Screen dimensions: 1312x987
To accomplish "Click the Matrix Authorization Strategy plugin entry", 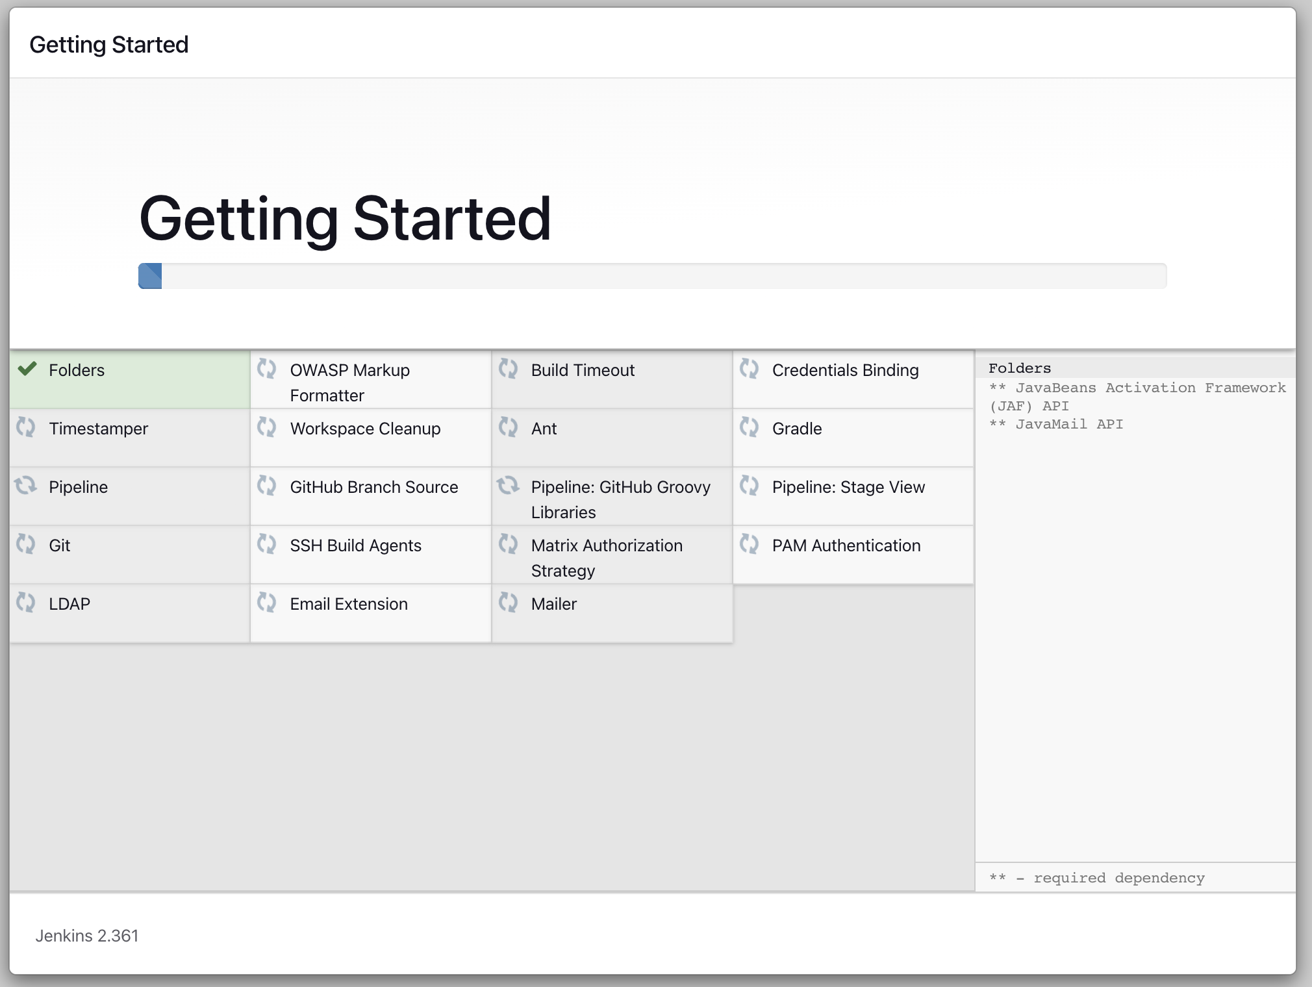I will pos(606,557).
